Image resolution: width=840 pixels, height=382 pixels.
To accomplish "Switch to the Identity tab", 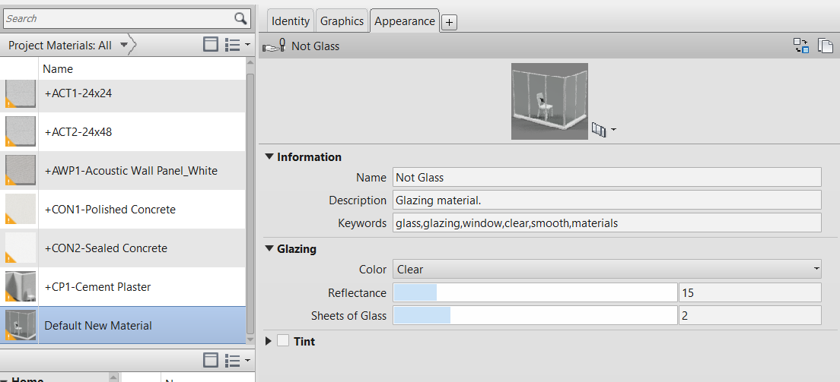I will [291, 21].
